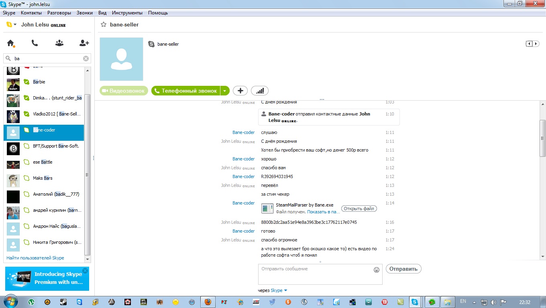Open the Контакты menu
Viewport: 546px width, 308px height.
pos(31,13)
